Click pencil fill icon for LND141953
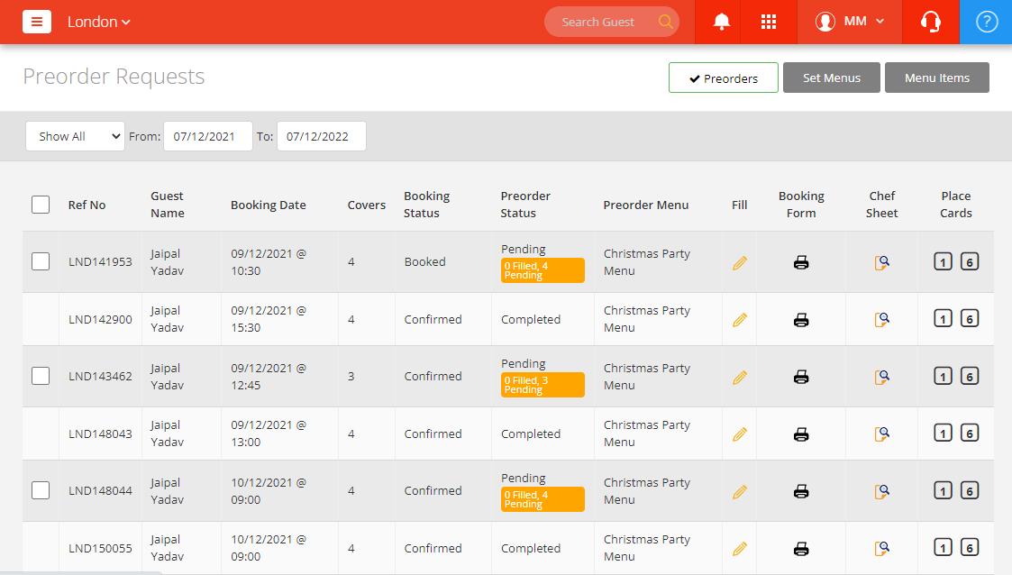The width and height of the screenshot is (1012, 575). point(740,262)
